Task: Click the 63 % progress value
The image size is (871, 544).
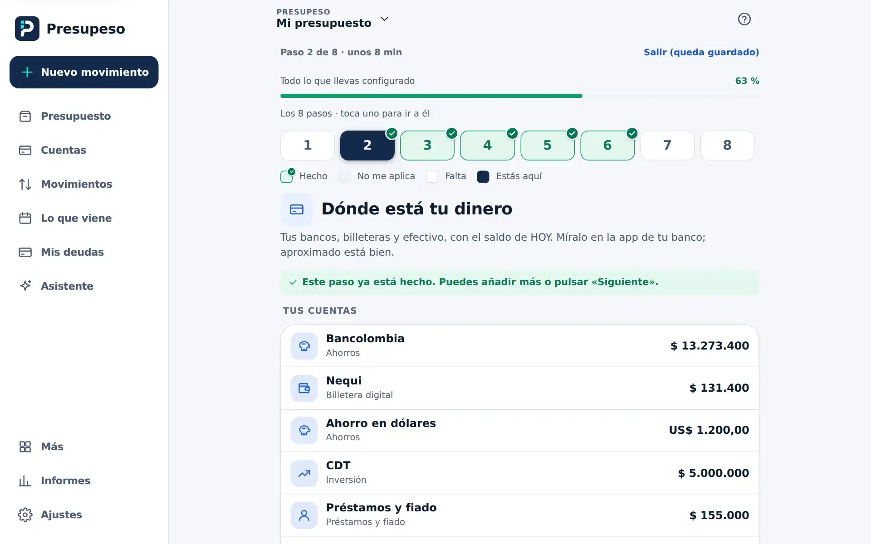Action: tap(747, 81)
